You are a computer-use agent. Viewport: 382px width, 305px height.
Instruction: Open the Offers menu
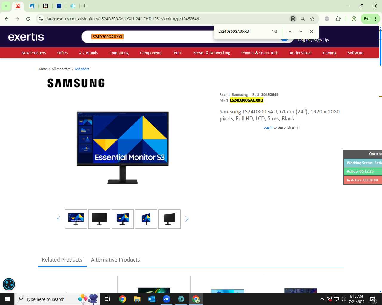[62, 53]
